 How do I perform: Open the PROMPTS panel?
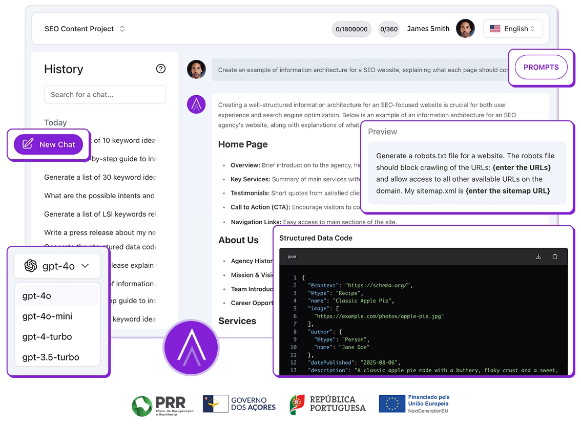pos(541,67)
